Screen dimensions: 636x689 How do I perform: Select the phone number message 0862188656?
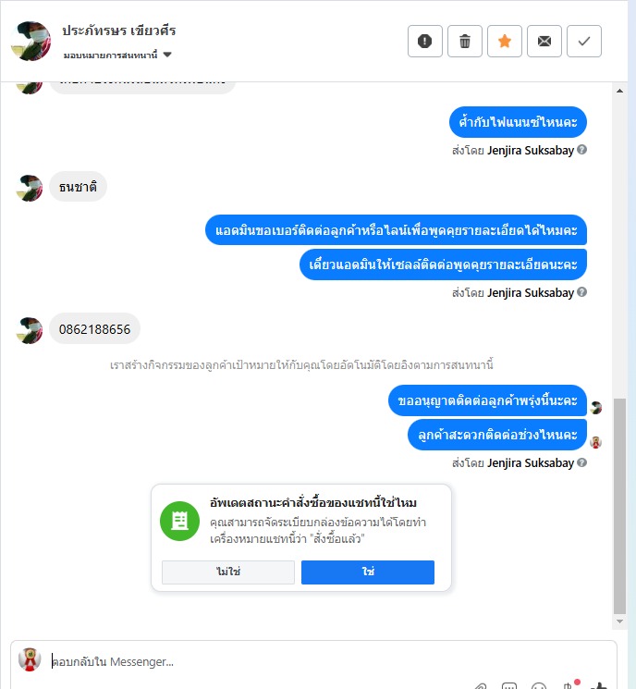[x=95, y=328]
